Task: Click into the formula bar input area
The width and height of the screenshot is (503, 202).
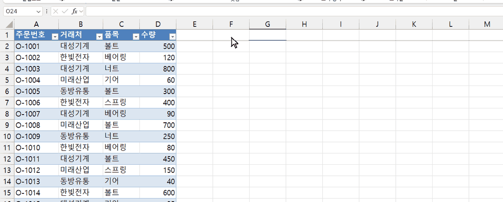Action: click(294, 11)
